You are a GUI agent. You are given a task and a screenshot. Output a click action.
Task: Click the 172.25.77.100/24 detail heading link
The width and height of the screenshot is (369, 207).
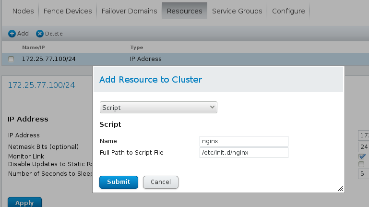[x=41, y=85]
